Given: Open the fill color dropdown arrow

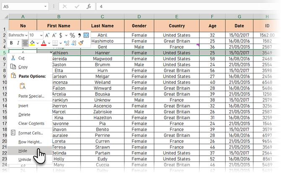Looking at the screenshot, I should [x=38, y=43].
